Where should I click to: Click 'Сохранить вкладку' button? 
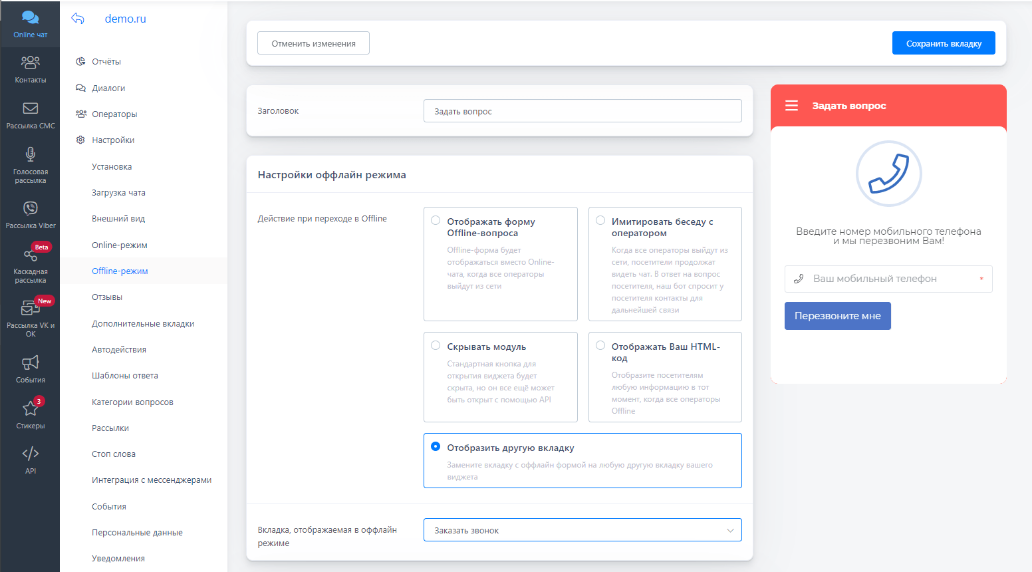click(x=943, y=43)
